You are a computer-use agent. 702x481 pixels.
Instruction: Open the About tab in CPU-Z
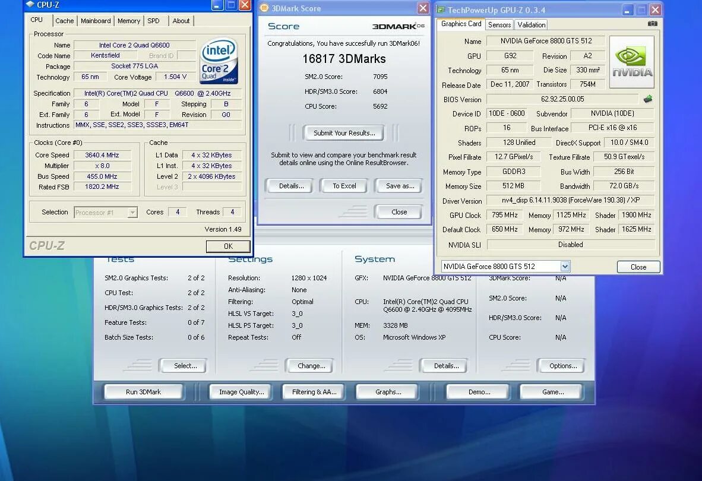(181, 21)
